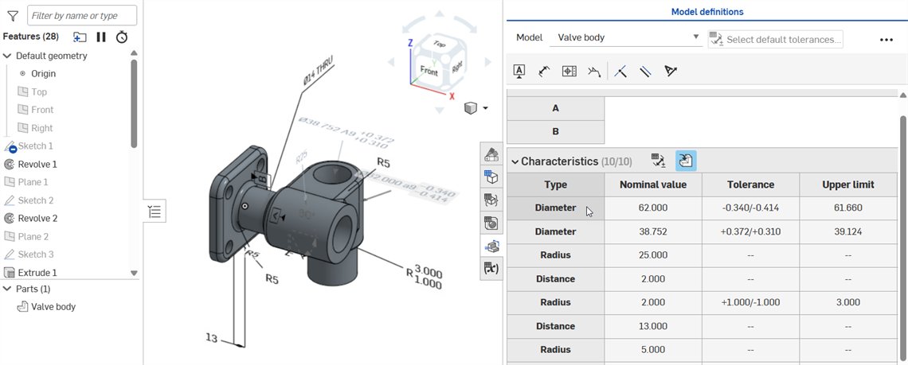Toggle the rollback pause bar button
This screenshot has height=365, width=908.
101,37
